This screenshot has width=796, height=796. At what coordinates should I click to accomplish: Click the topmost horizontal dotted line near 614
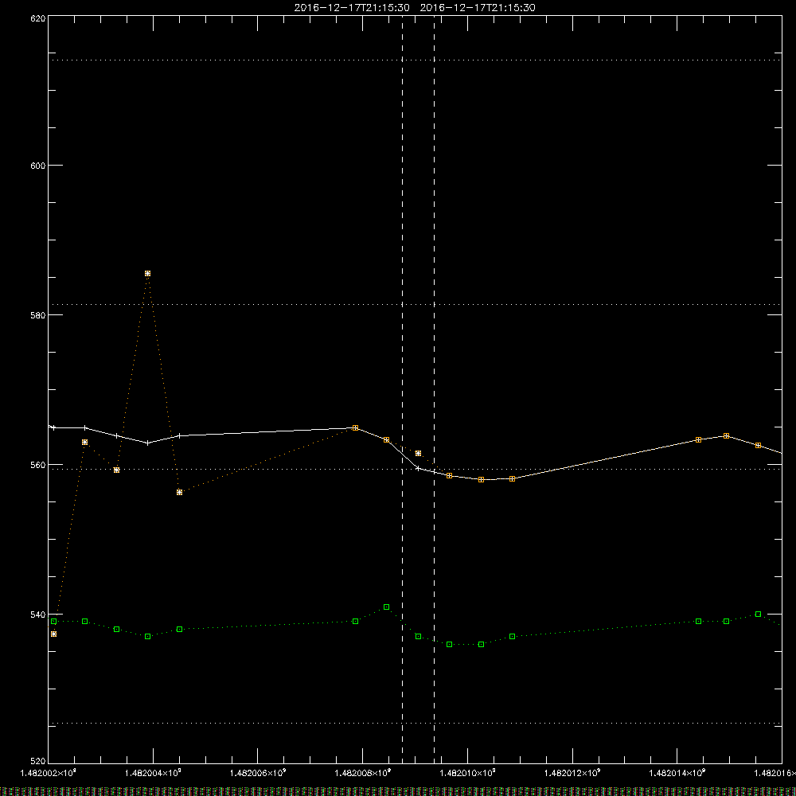[x=415, y=60]
